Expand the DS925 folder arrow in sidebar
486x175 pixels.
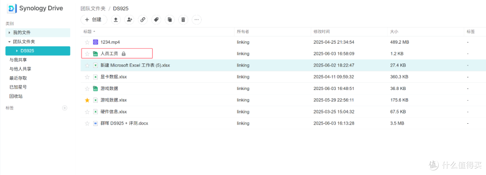[17, 51]
